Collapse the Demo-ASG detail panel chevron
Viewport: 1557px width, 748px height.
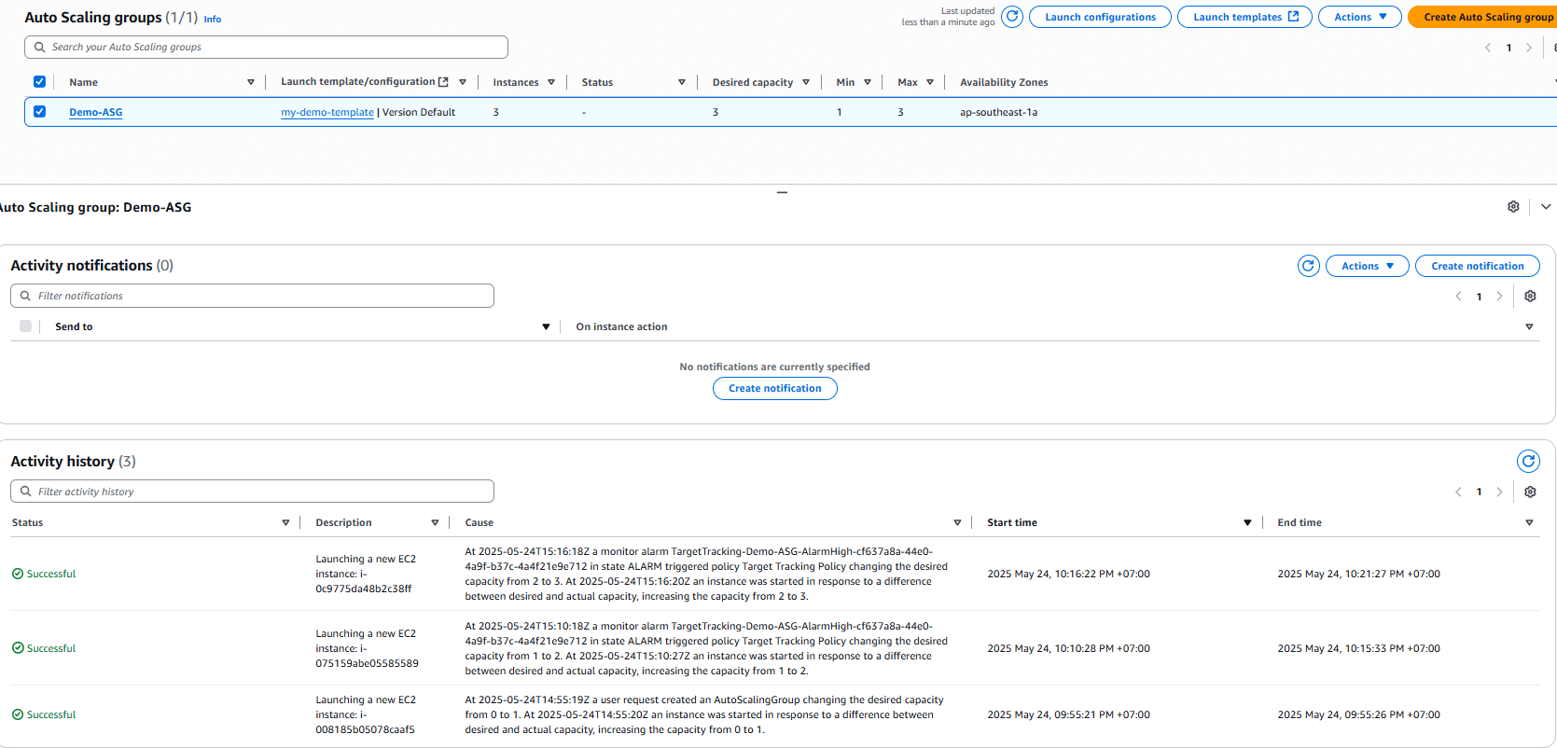(x=1546, y=207)
